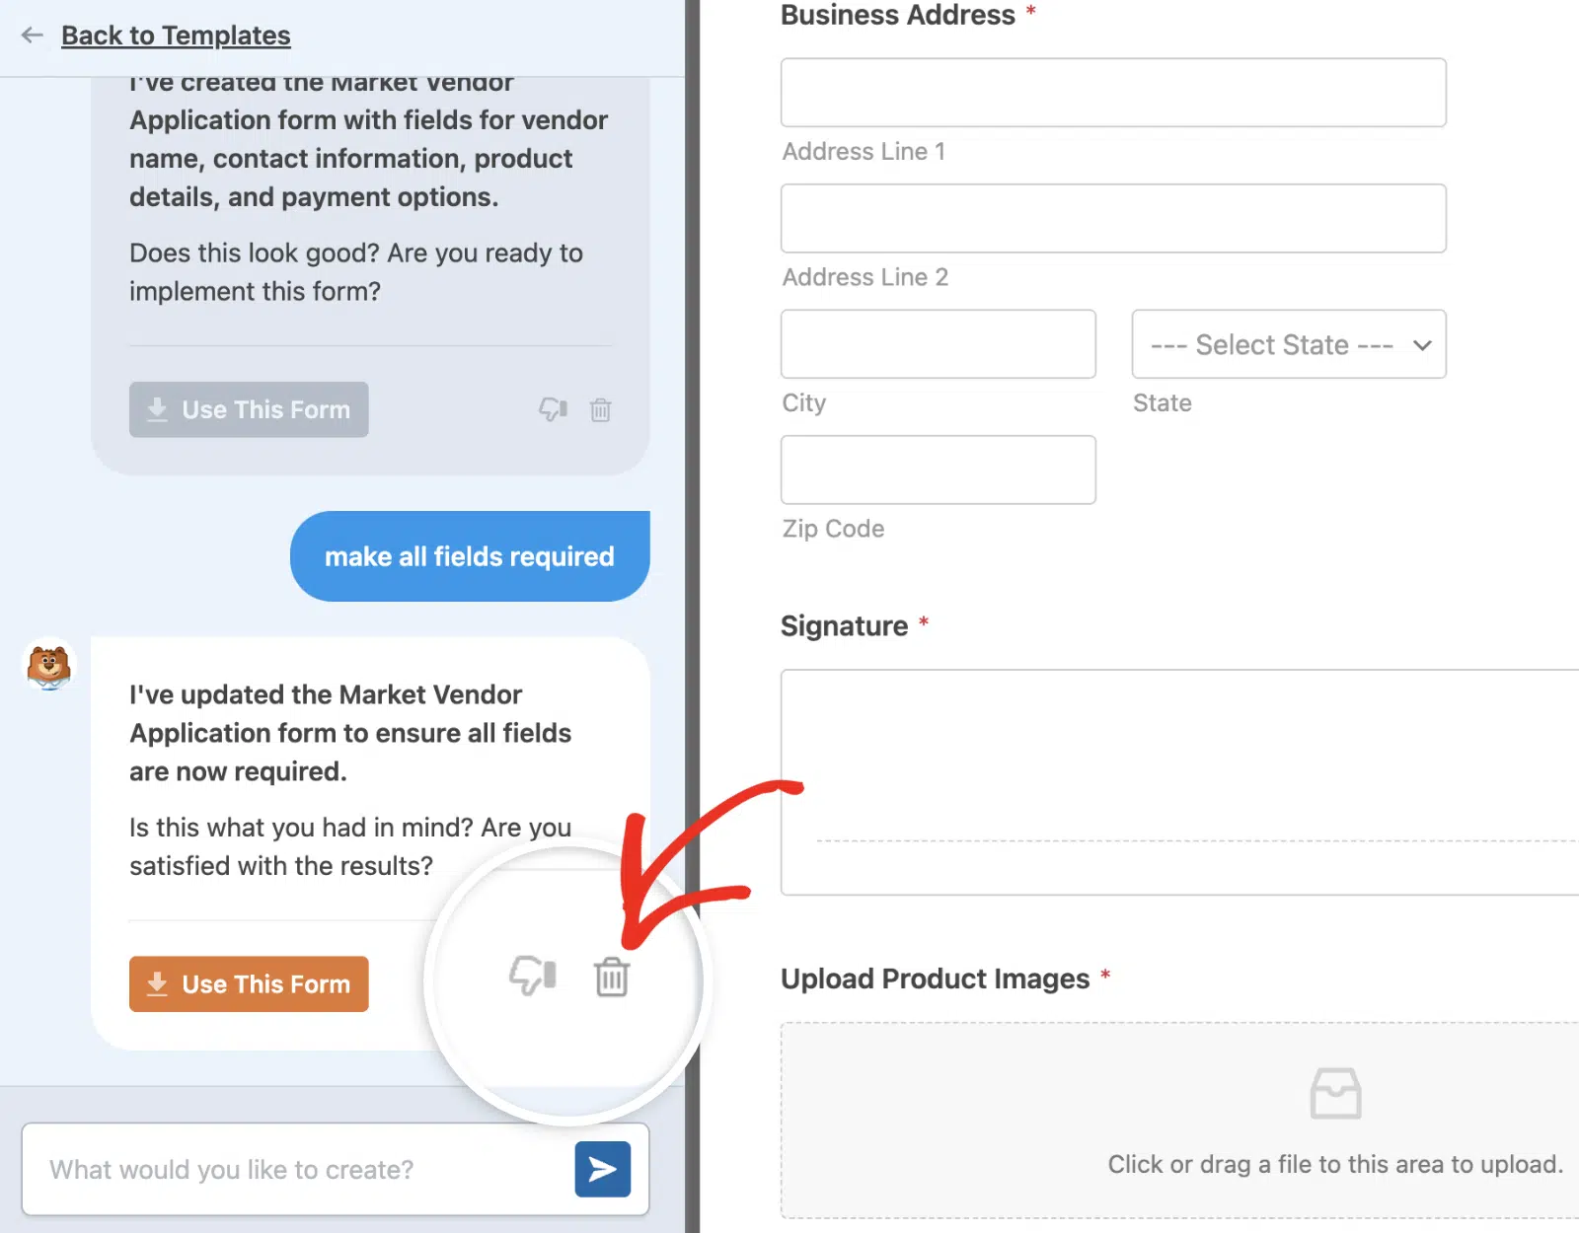1579x1233 pixels.
Task: Open the Select State dropdown
Action: click(x=1289, y=344)
